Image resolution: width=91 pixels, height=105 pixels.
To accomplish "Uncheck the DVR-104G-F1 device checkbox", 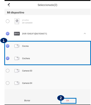I will pyautogui.click(x=8, y=34).
